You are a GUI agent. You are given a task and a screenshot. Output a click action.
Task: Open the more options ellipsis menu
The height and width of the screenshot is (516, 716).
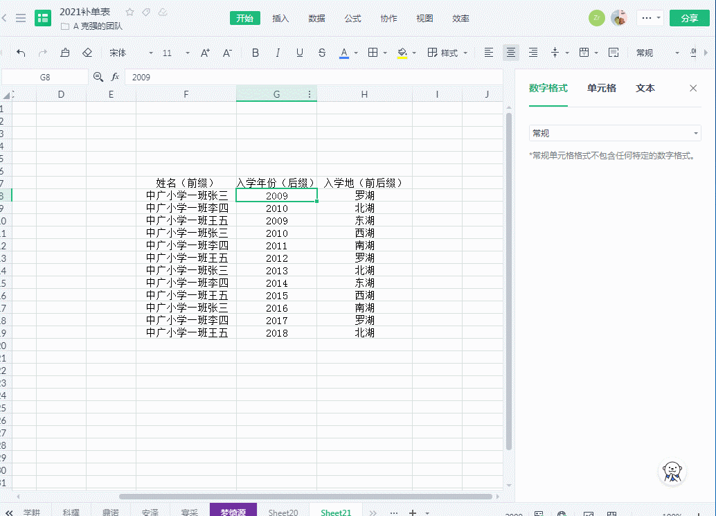click(x=651, y=18)
